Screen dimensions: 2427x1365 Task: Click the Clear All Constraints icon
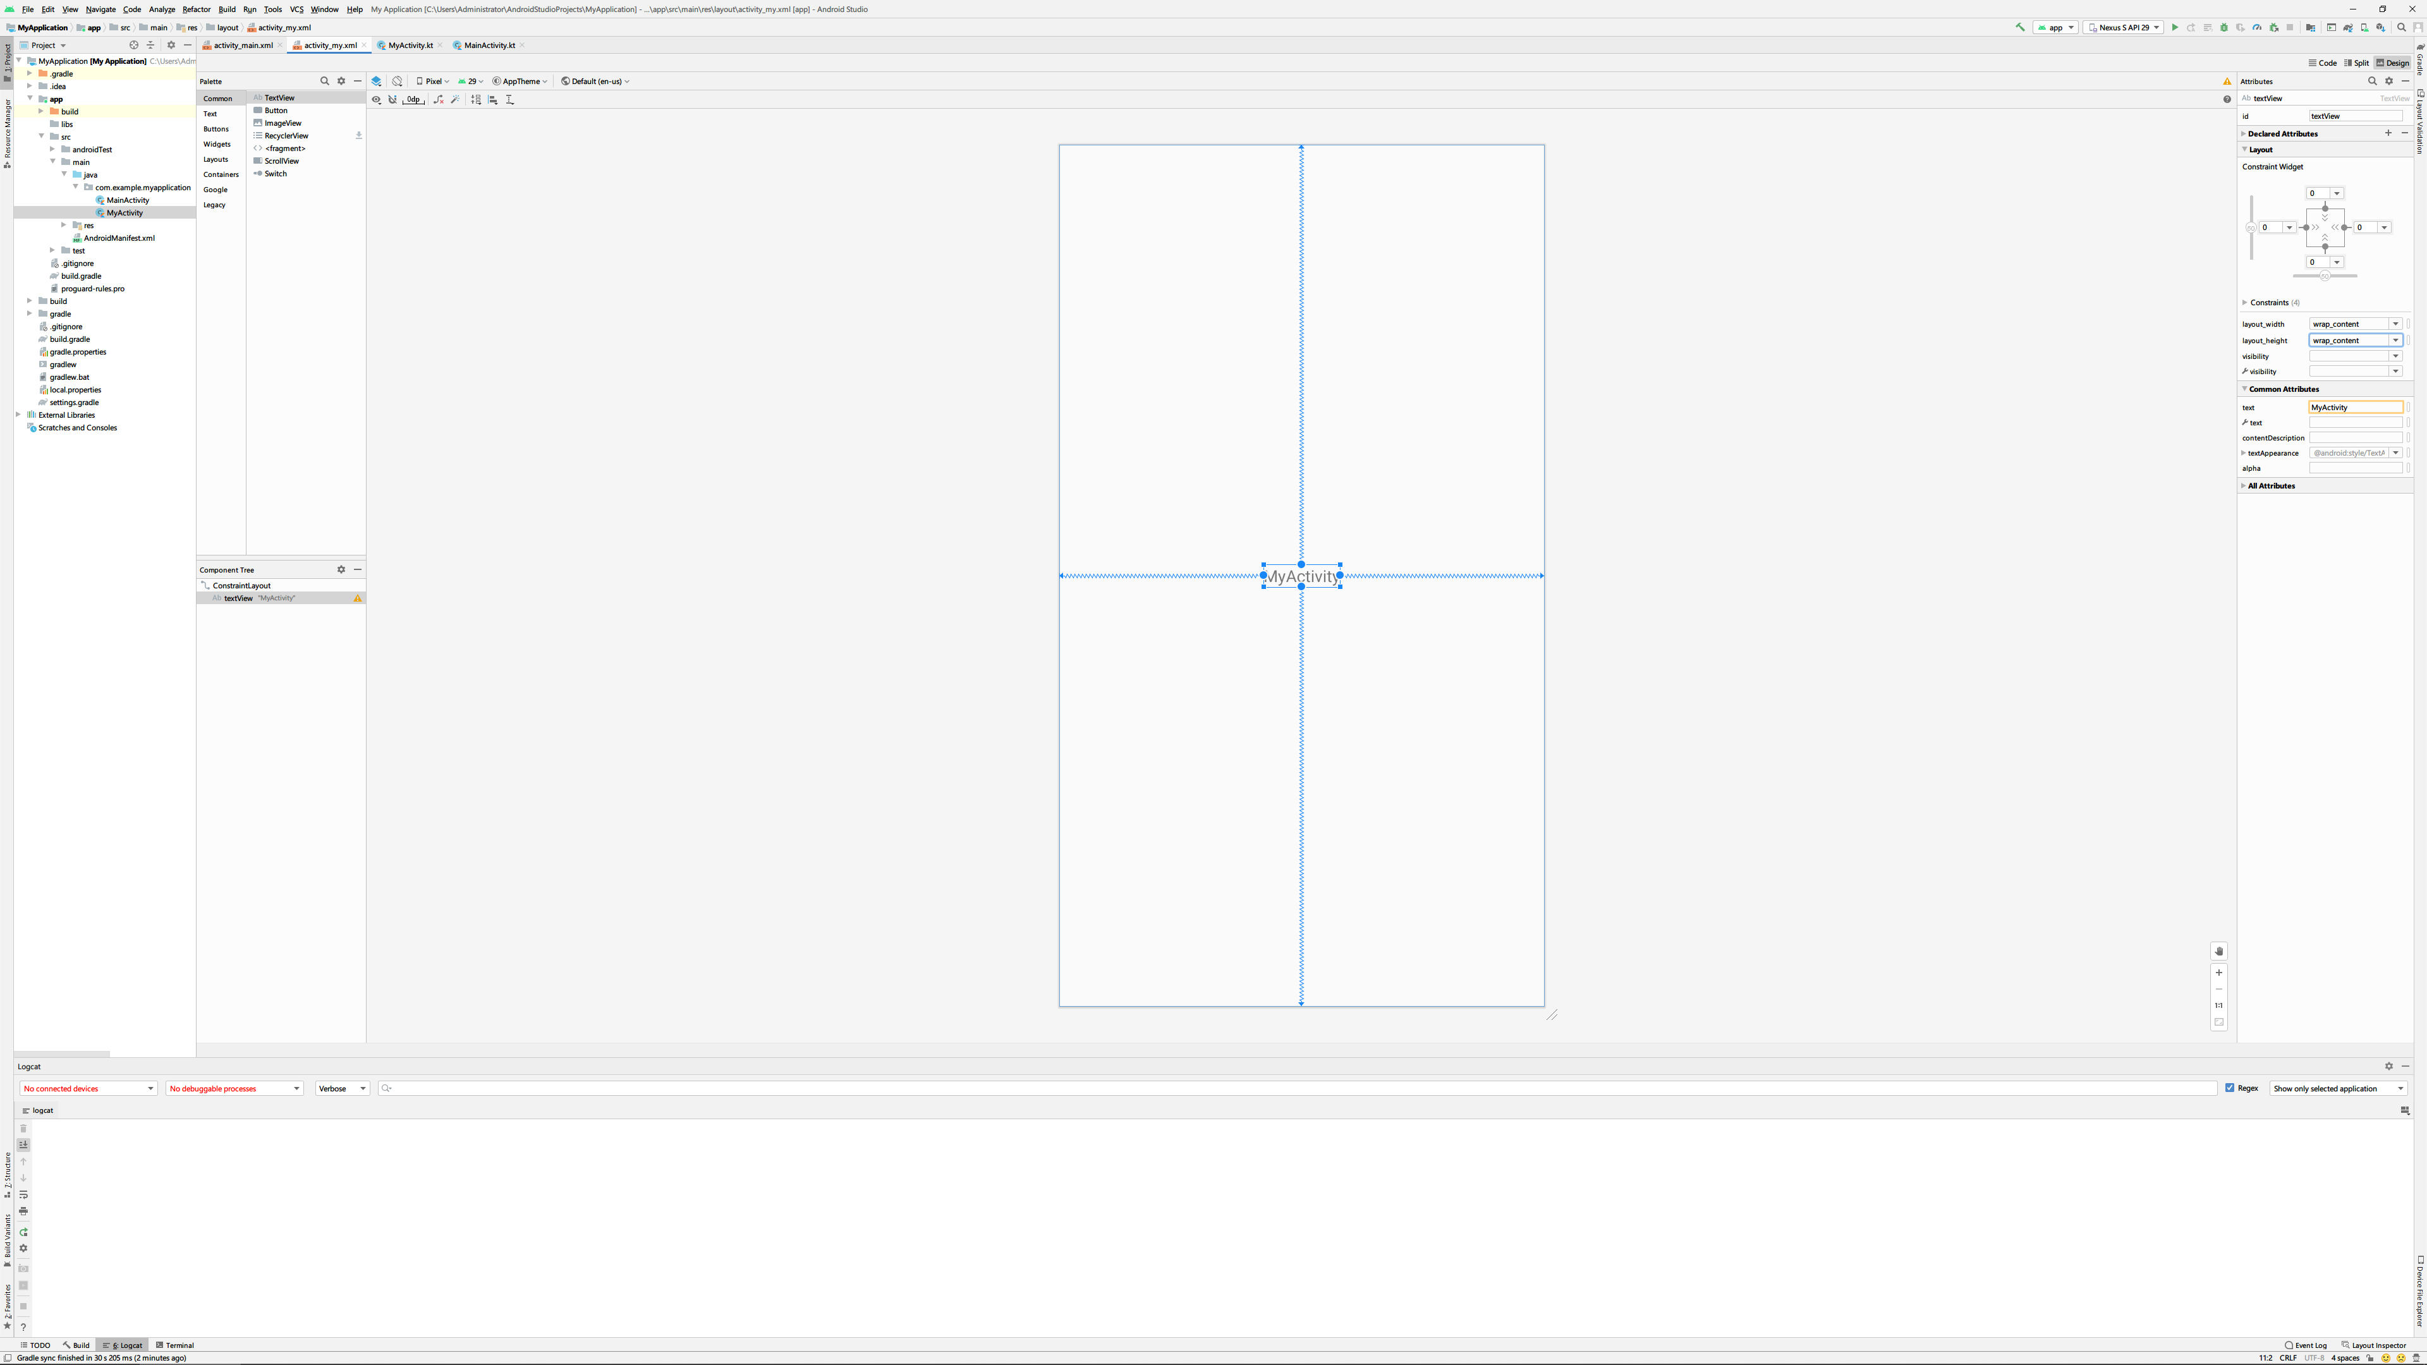[x=438, y=100]
